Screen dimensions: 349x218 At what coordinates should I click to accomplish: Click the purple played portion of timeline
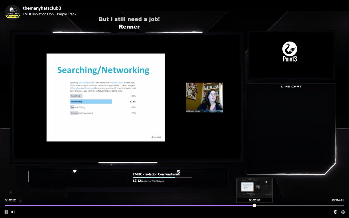pyautogui.click(x=129, y=205)
